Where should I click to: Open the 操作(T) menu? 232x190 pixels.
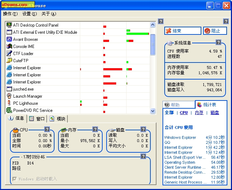pos(10,14)
